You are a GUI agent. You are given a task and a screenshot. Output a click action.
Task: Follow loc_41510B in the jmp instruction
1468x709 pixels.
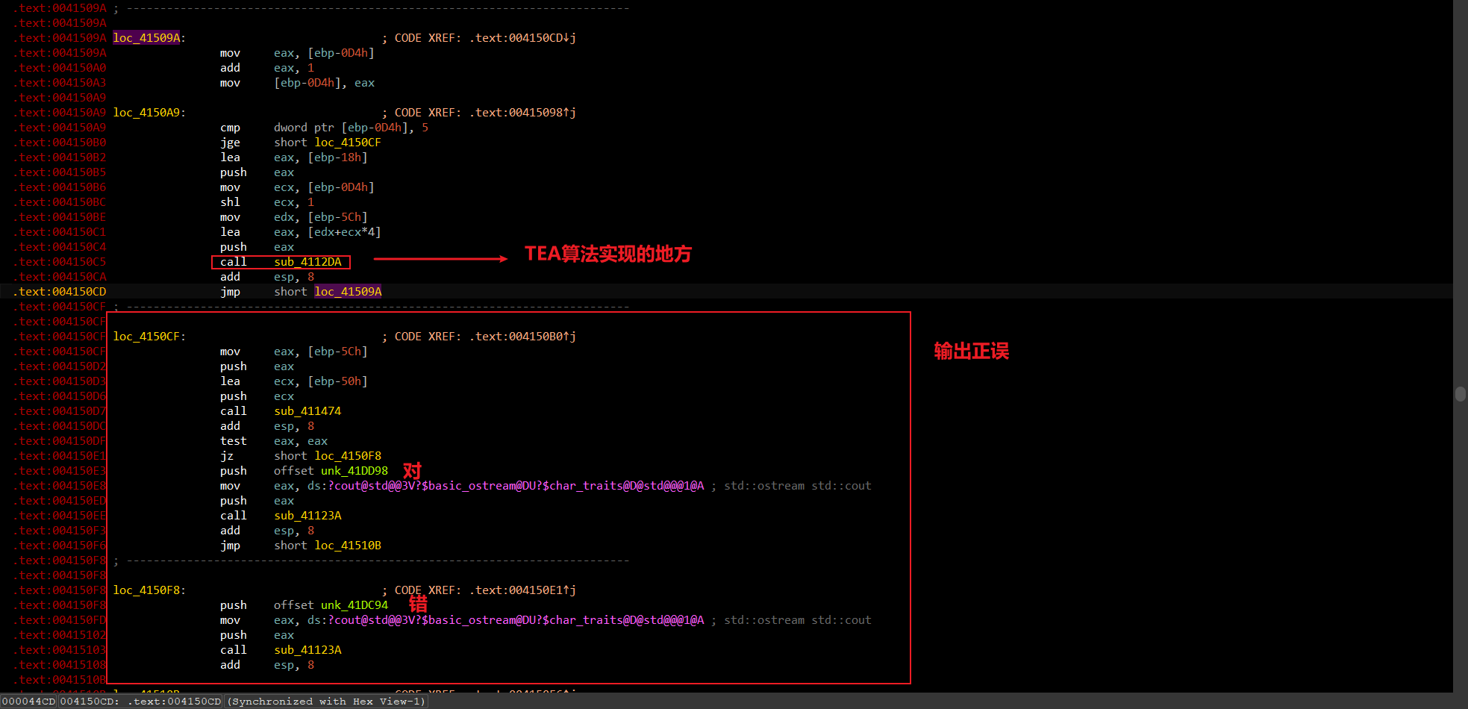click(x=348, y=546)
